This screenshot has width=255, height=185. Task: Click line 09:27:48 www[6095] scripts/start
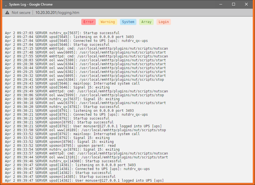(85, 52)
